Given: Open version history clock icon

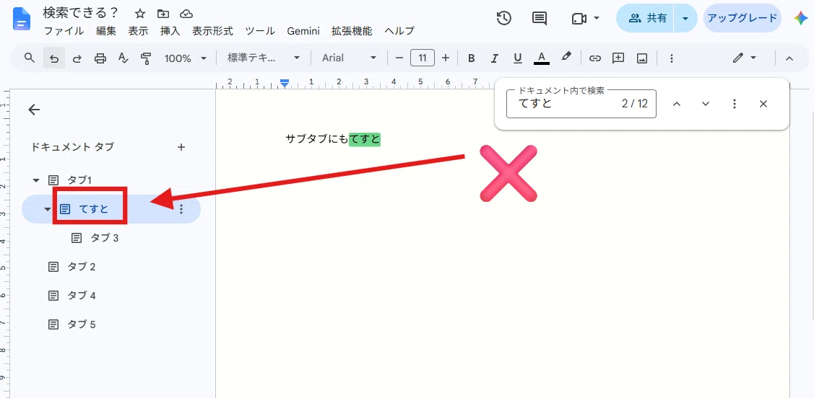Looking at the screenshot, I should [x=503, y=18].
